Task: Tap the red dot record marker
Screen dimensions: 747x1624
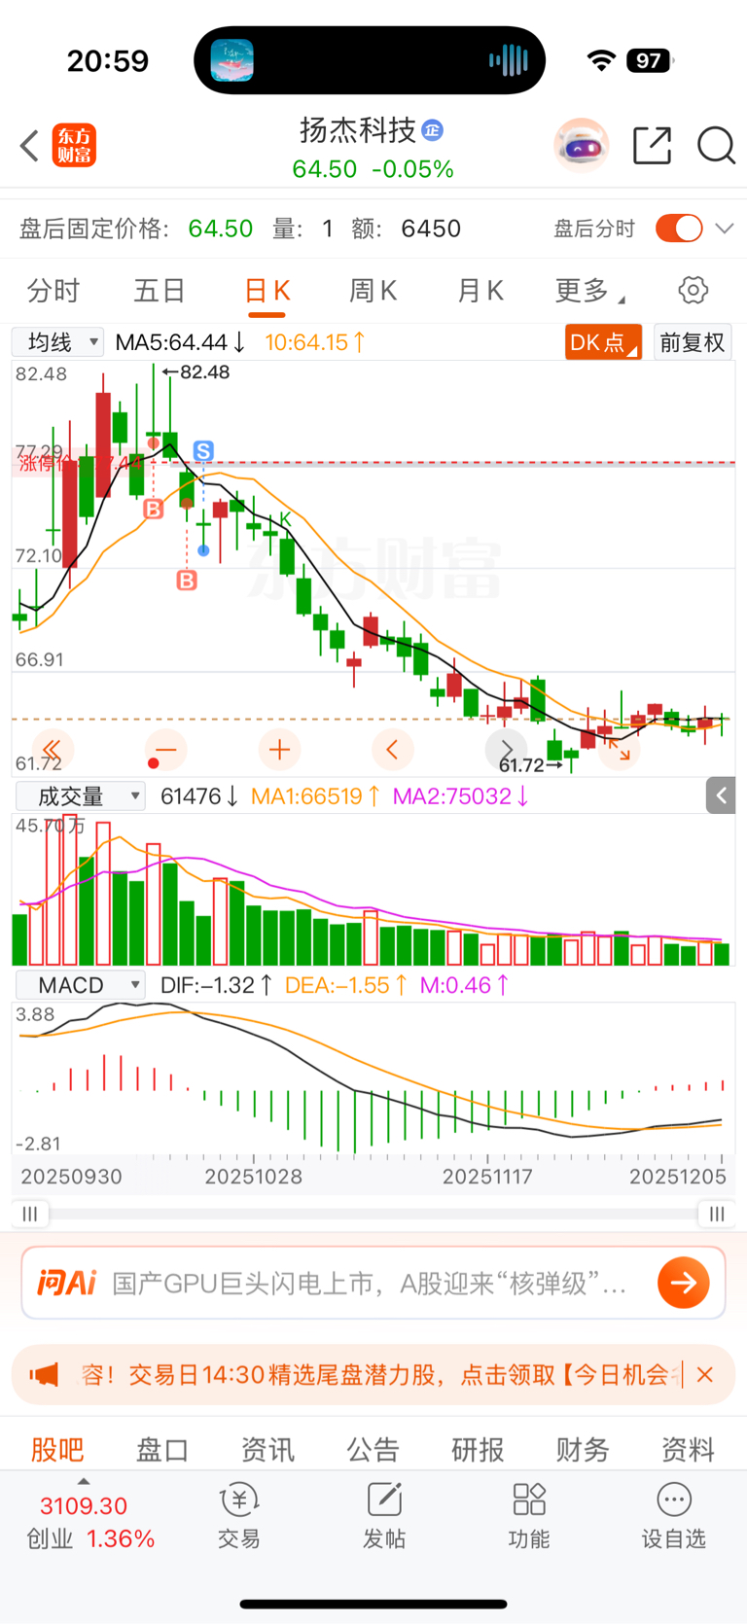Action: pyautogui.click(x=154, y=763)
